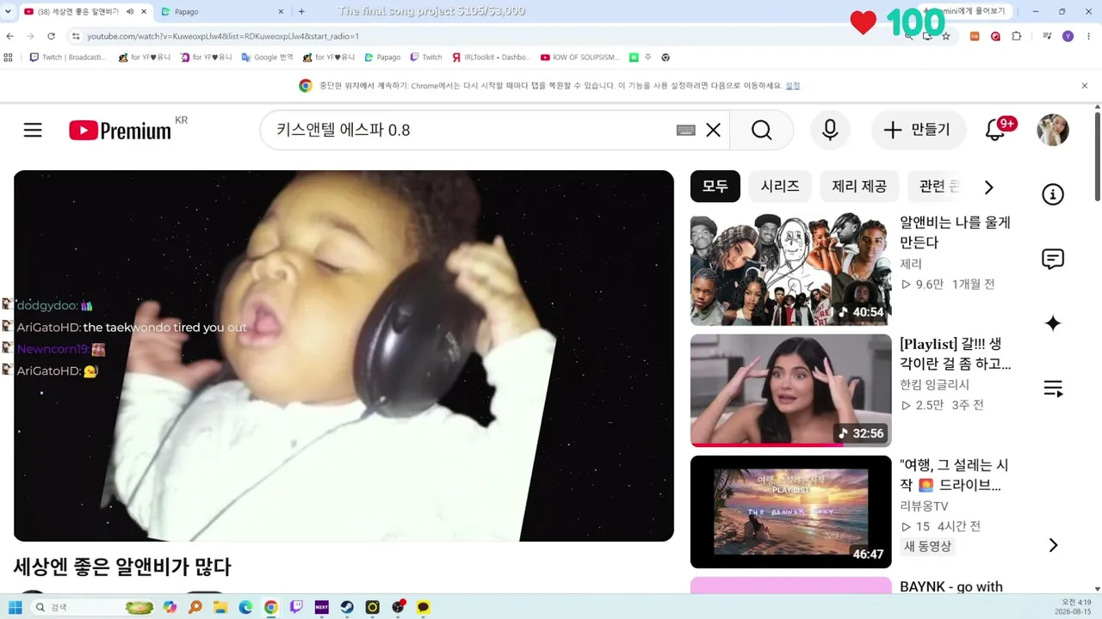This screenshot has height=619, width=1102.
Task: Open the YouTube hamburger guide menu
Action: (33, 130)
